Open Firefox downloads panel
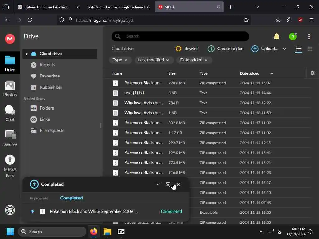Screen dimensions: 319x239 [278, 20]
